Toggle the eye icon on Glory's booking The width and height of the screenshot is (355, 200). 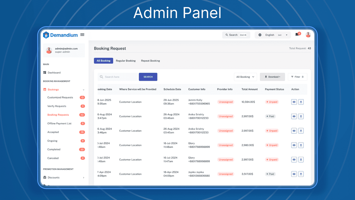tap(294, 145)
